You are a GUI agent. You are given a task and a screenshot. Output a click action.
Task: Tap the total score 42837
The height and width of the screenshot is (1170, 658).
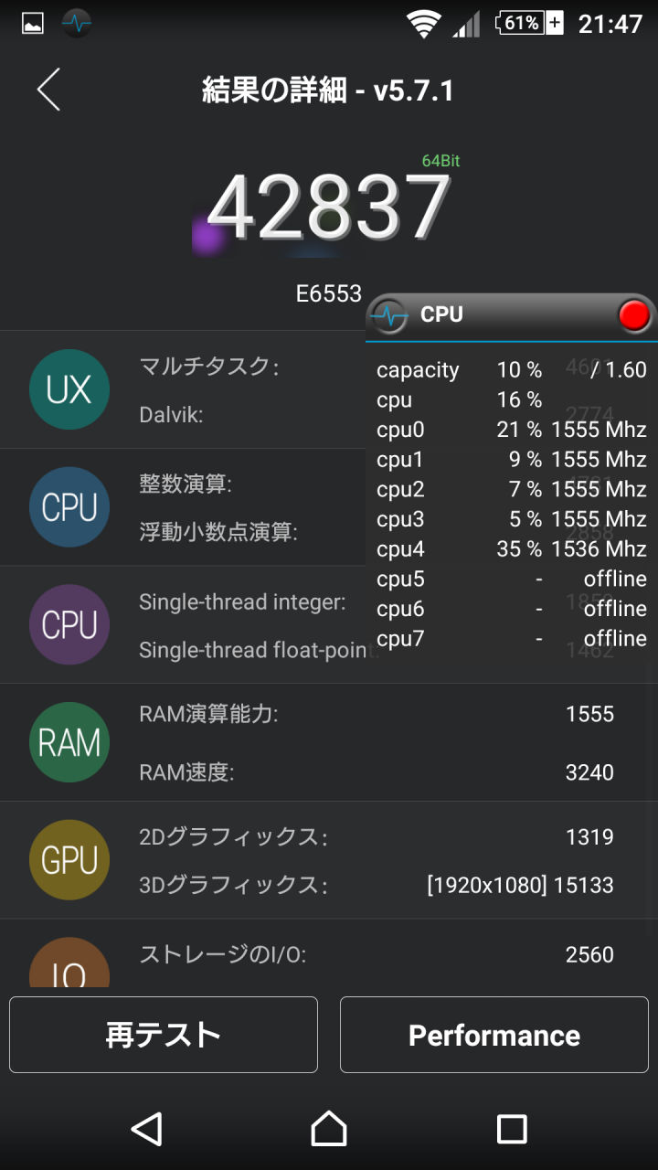[328, 208]
